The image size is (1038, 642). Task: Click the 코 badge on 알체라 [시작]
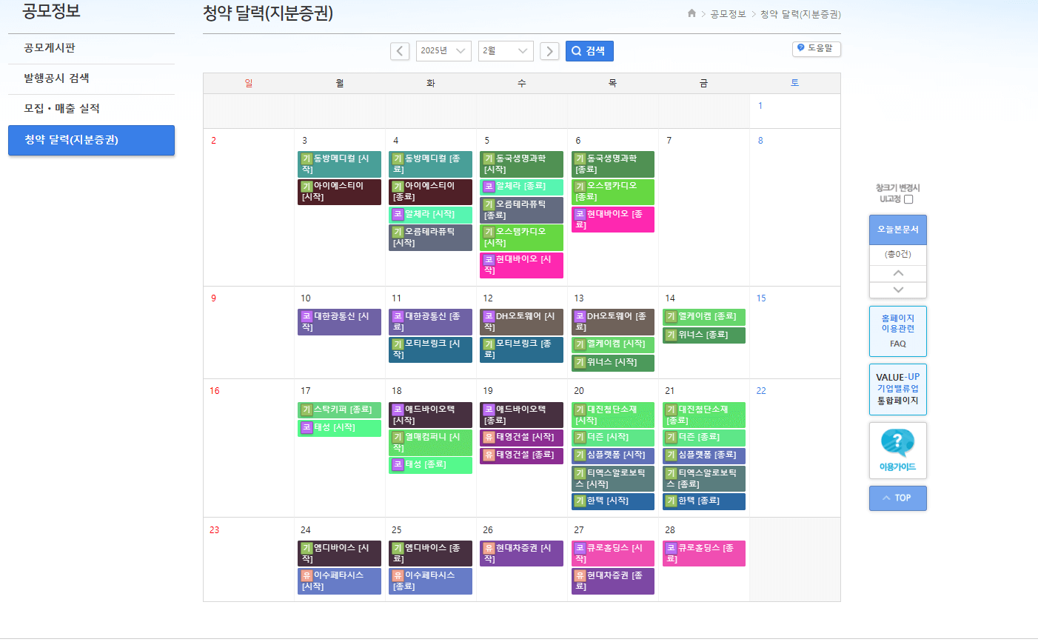coord(398,214)
